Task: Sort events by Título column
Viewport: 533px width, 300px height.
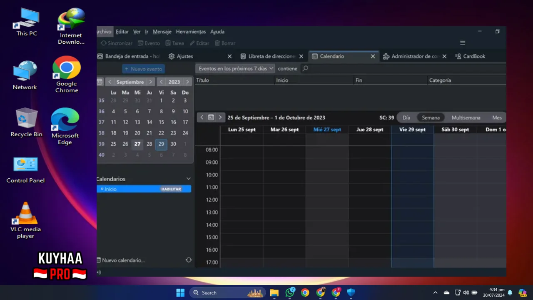Action: 235,80
